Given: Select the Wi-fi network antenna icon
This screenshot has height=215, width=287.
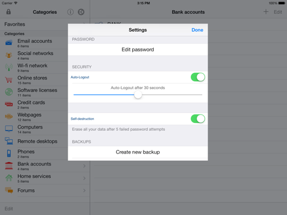Looking at the screenshot, I should pos(9,67).
